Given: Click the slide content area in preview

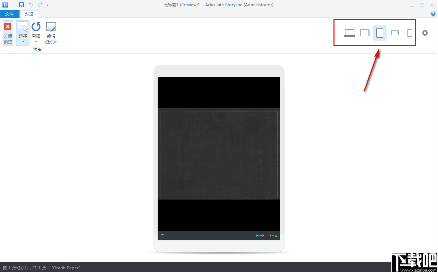Looking at the screenshot, I should point(219,154).
